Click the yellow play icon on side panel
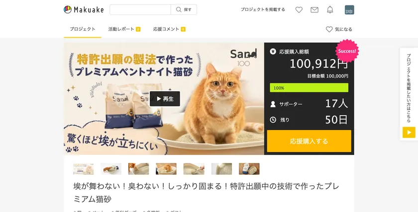This screenshot has width=418, height=212. (x=409, y=132)
